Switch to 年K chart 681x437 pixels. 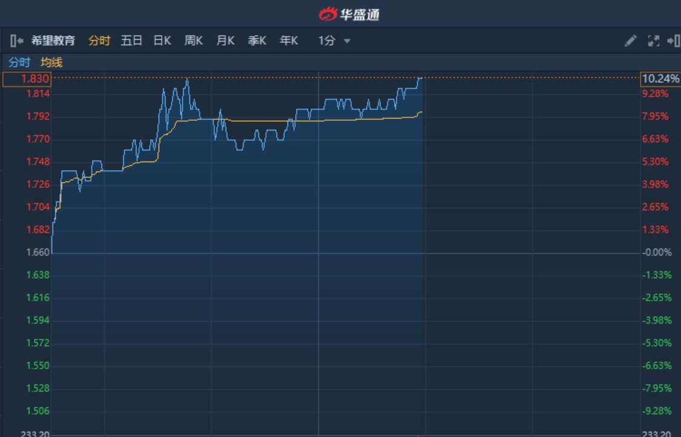click(288, 41)
